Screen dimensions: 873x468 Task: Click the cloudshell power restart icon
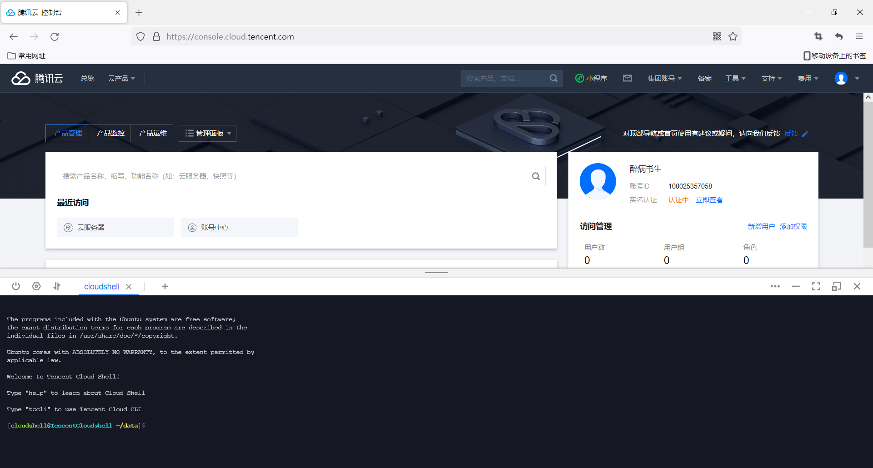(x=16, y=286)
